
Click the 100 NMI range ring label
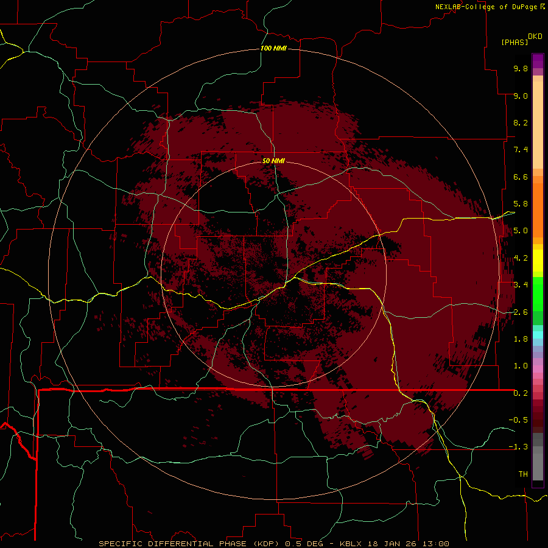[x=273, y=48]
